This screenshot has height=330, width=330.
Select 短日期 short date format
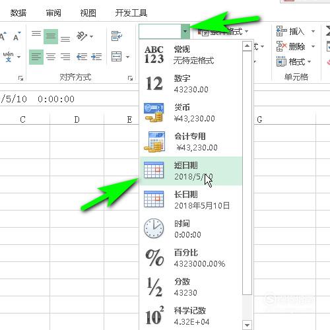tap(191, 171)
